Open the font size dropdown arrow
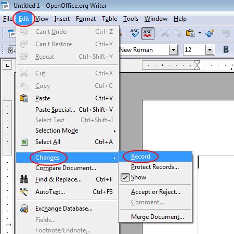234x234 pixels. coord(210,50)
